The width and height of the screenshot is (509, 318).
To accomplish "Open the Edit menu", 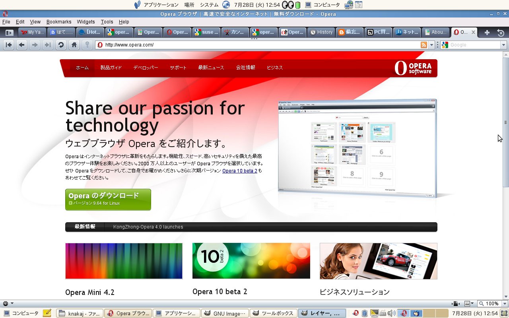I will [x=20, y=22].
